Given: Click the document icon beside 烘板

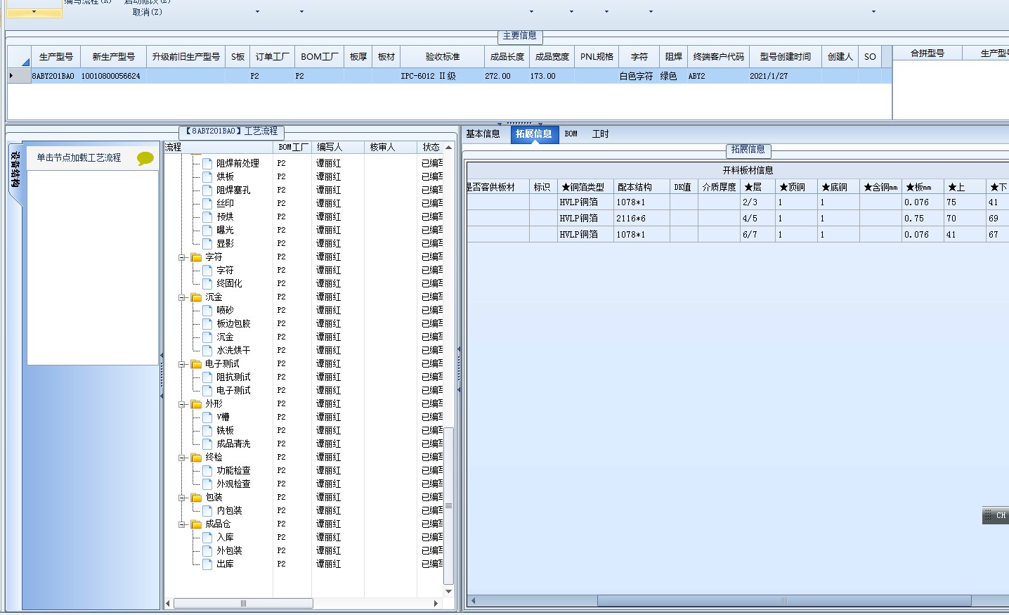Looking at the screenshot, I should tap(207, 176).
